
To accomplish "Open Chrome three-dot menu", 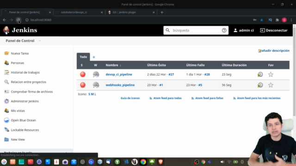I will (x=291, y=20).
